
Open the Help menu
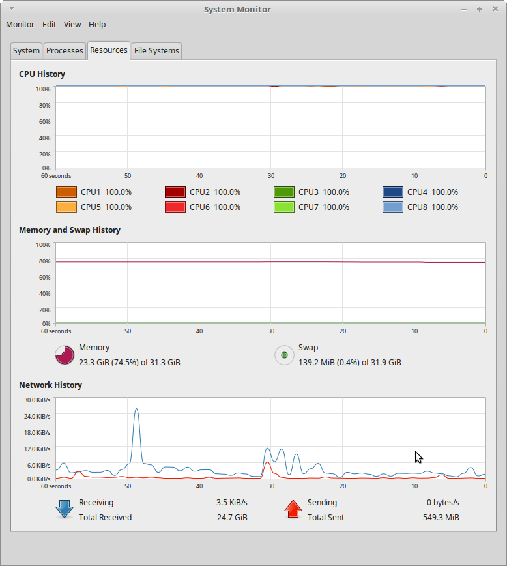(x=97, y=25)
